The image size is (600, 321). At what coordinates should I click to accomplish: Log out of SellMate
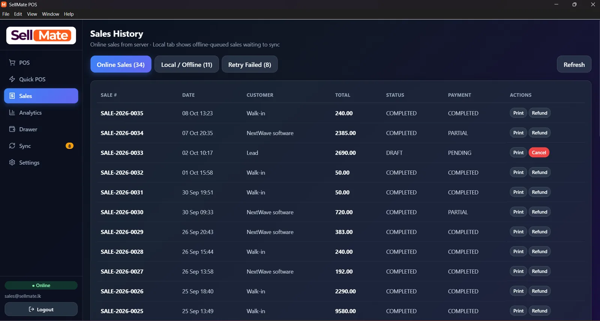click(x=41, y=309)
